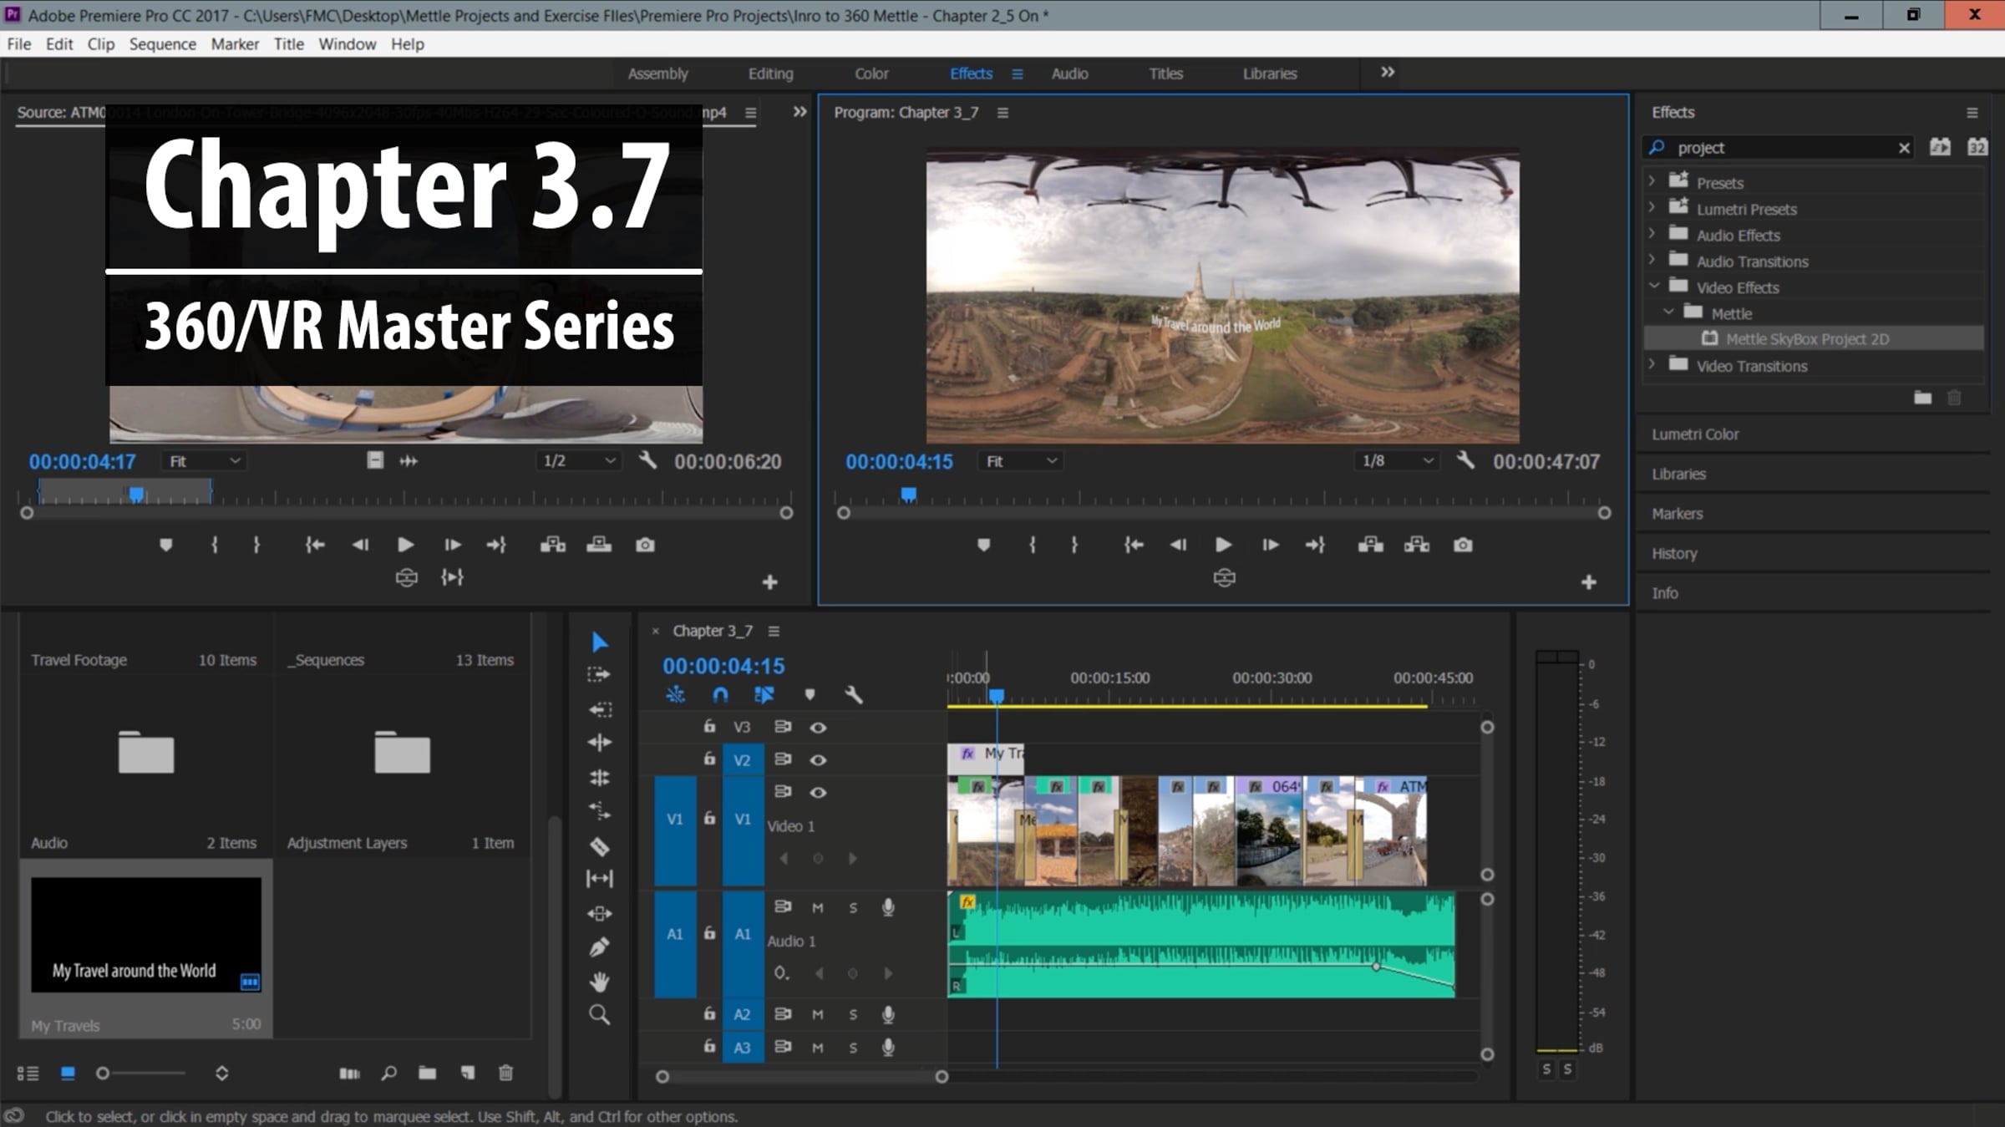Click the Find magnifier in Project panel
The height and width of the screenshot is (1127, 2005).
pyautogui.click(x=388, y=1073)
